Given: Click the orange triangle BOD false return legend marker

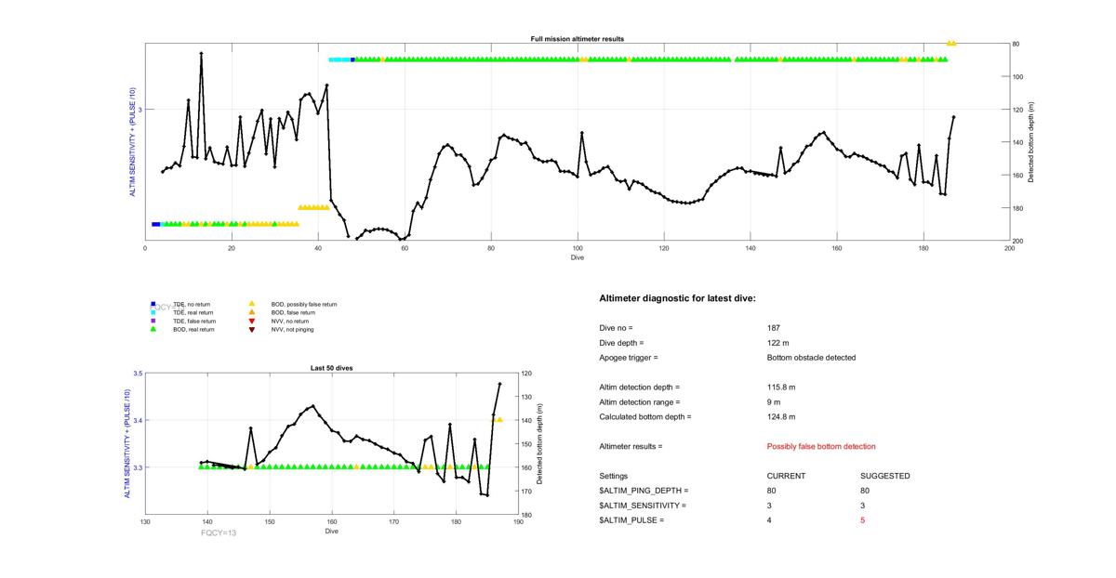Looking at the screenshot, I should (x=251, y=312).
